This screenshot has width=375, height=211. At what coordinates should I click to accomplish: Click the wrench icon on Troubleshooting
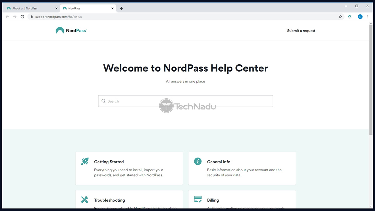pyautogui.click(x=85, y=199)
